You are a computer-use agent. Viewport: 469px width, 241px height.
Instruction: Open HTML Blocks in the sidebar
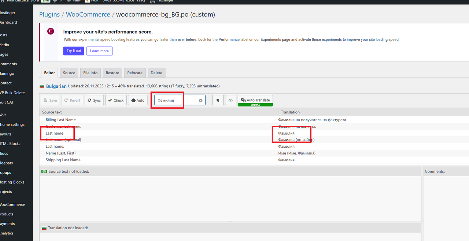(x=10, y=143)
